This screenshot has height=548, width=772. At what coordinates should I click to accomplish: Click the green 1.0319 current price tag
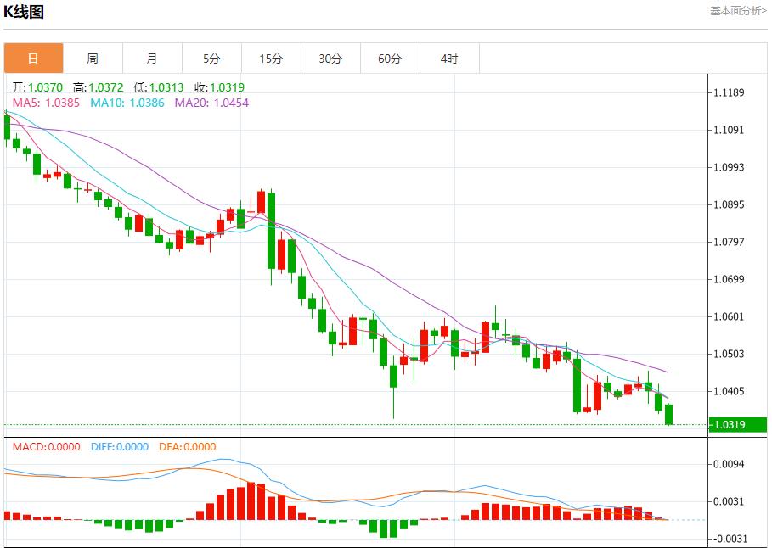pos(737,423)
